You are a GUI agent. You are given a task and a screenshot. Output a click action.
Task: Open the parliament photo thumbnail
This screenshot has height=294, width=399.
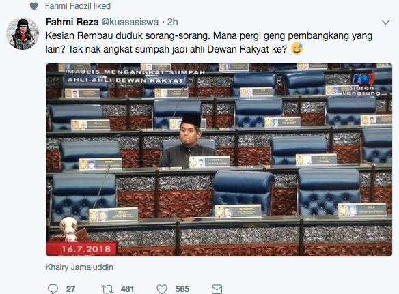[219, 160]
